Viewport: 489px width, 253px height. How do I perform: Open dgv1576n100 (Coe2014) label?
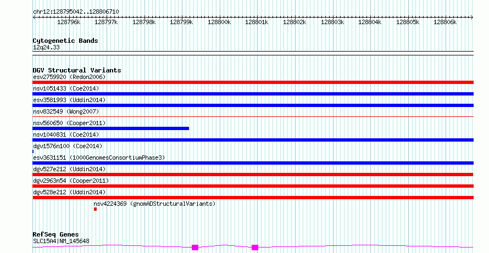pos(68,146)
